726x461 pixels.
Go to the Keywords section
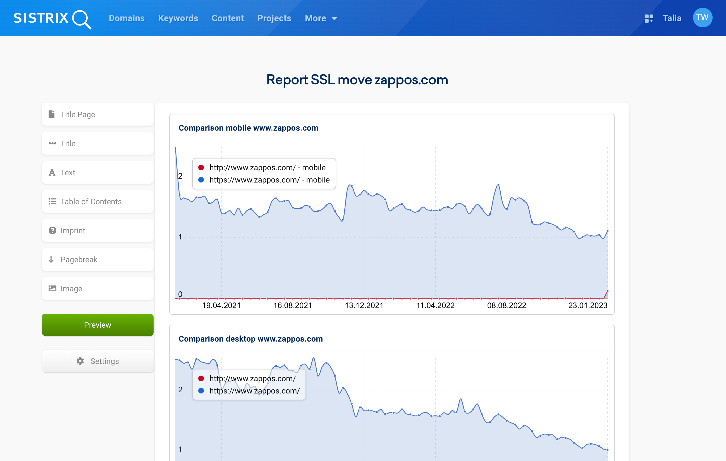coord(178,18)
